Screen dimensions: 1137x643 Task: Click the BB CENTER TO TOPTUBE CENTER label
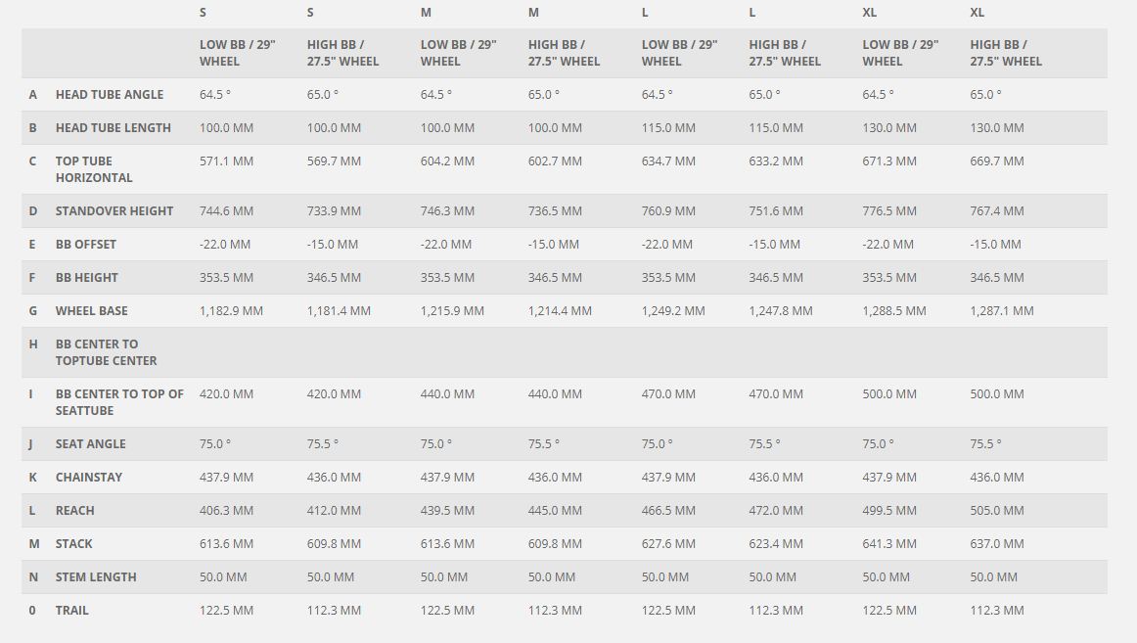click(x=107, y=352)
